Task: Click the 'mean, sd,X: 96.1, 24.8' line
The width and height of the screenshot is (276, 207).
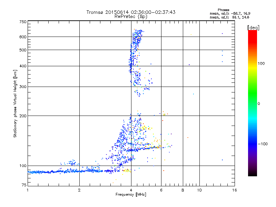Action: click(x=229, y=17)
